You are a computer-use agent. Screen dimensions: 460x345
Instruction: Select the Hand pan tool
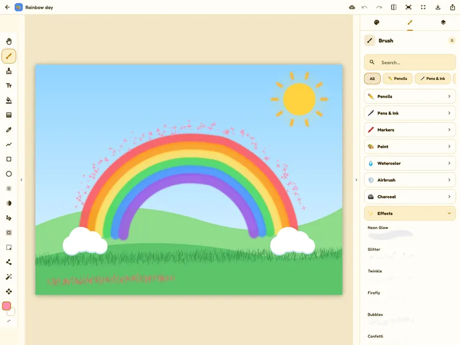point(9,41)
